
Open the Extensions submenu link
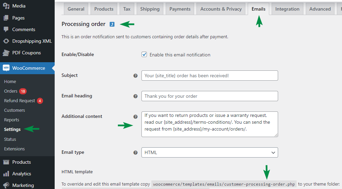14,149
